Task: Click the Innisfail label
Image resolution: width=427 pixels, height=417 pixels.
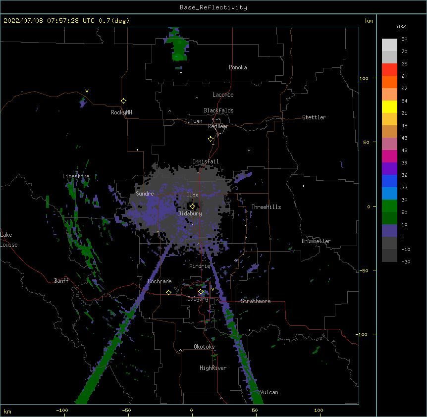Action: pyautogui.click(x=206, y=161)
